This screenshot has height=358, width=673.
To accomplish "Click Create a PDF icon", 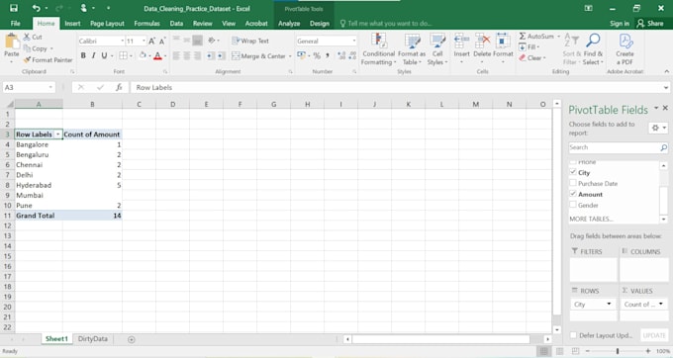I will tap(625, 42).
